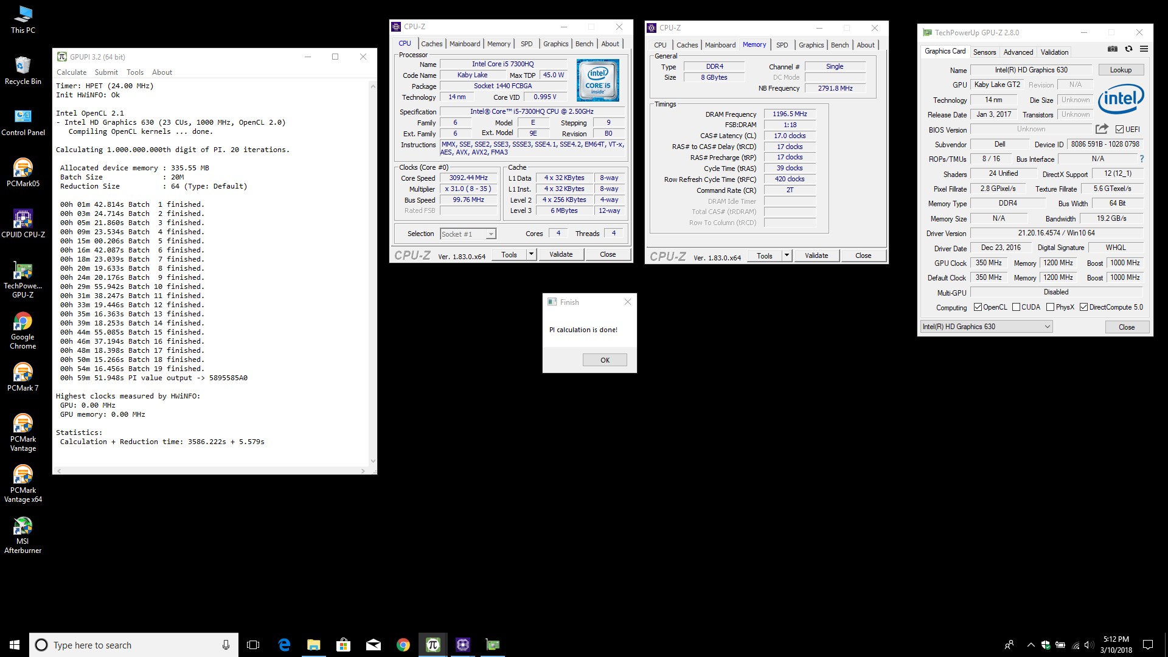Open Google Chrome desktop shortcut
The width and height of the screenshot is (1168, 657).
coord(23,331)
